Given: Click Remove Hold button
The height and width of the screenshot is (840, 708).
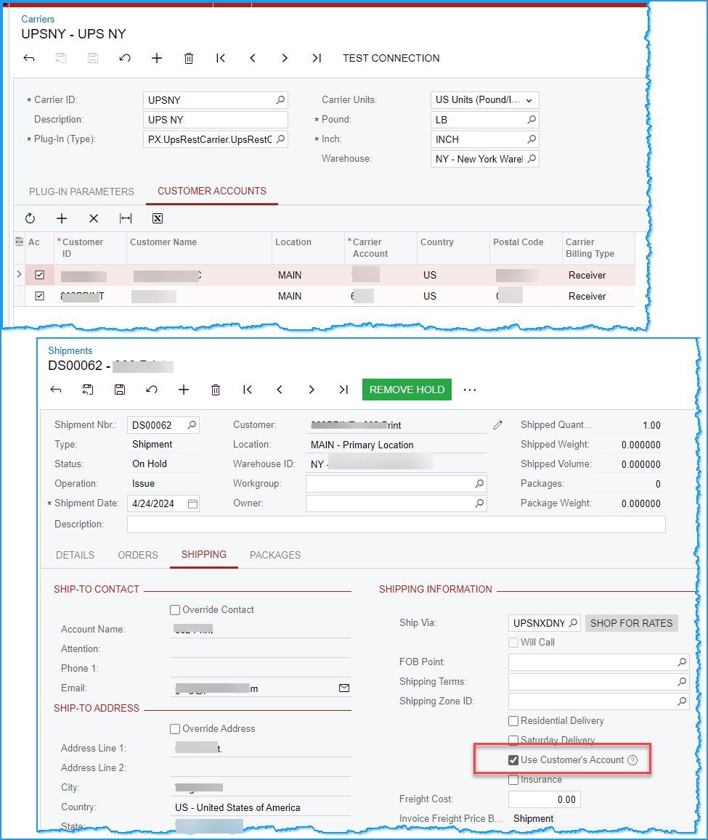Looking at the screenshot, I should (x=407, y=390).
